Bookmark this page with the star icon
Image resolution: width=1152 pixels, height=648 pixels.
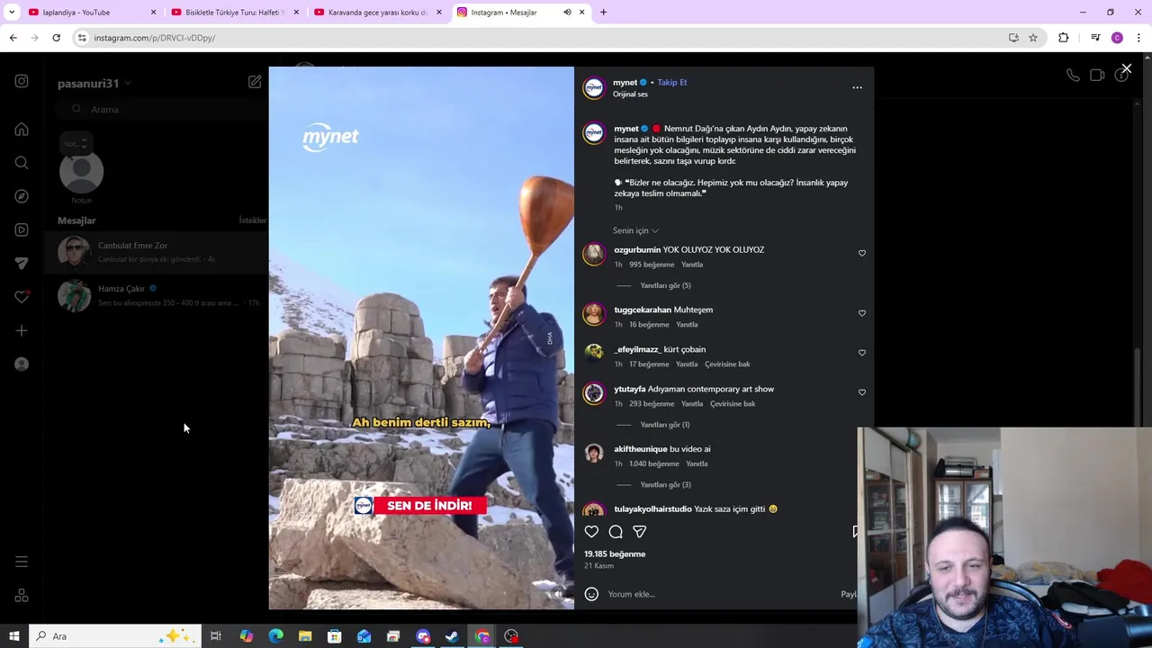point(1033,38)
